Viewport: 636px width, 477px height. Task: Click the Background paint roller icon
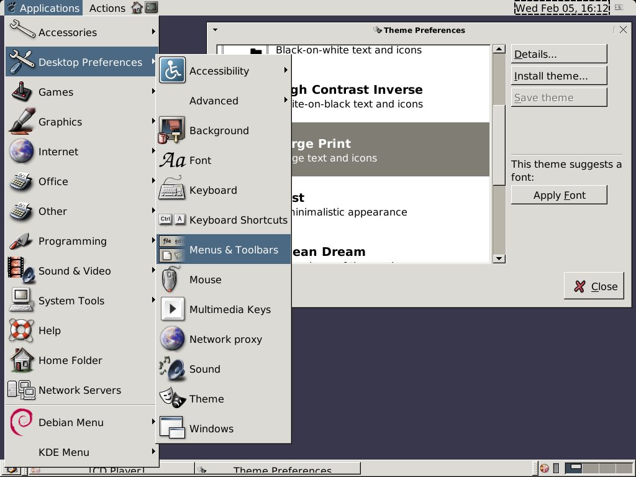point(171,130)
